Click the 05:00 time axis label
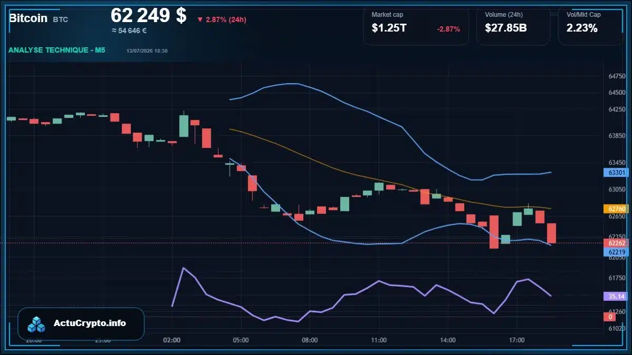This screenshot has width=632, height=355. [x=241, y=340]
